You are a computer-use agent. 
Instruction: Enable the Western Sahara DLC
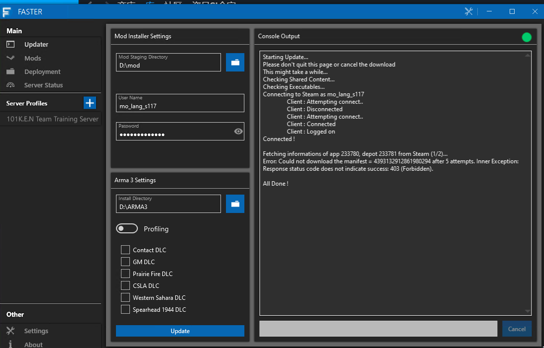pos(125,297)
